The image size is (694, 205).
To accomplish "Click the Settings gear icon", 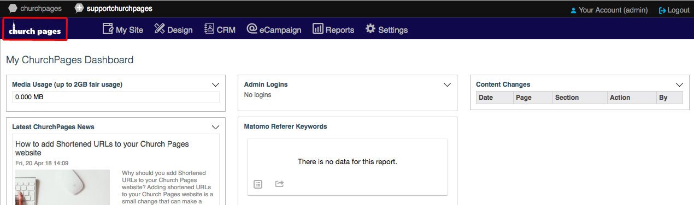I will tap(370, 29).
